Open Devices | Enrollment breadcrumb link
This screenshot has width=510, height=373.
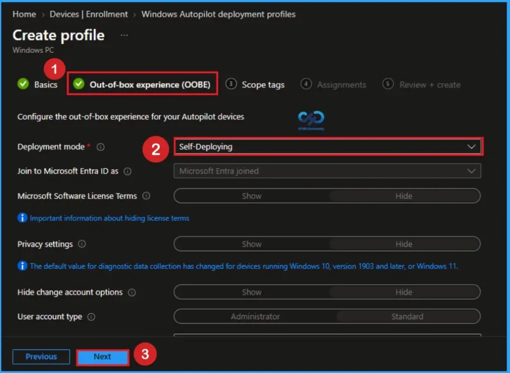pos(89,14)
